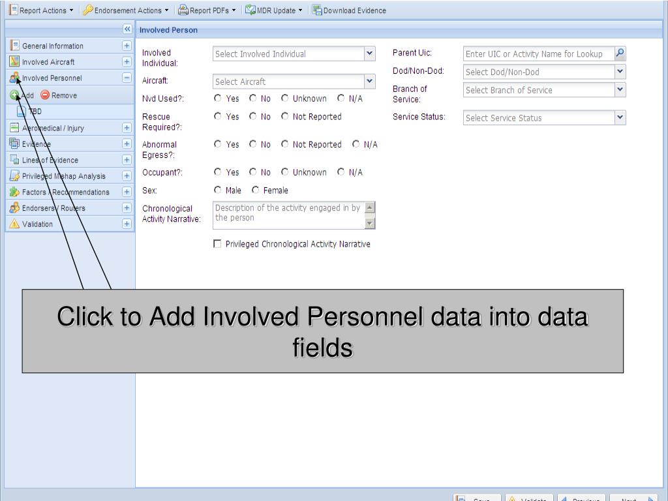
Task: Click the Endorsers / Routers people icon
Action: point(14,207)
